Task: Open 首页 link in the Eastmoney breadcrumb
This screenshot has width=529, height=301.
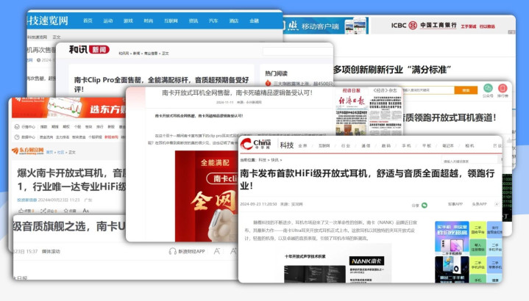Action: pyautogui.click(x=49, y=152)
